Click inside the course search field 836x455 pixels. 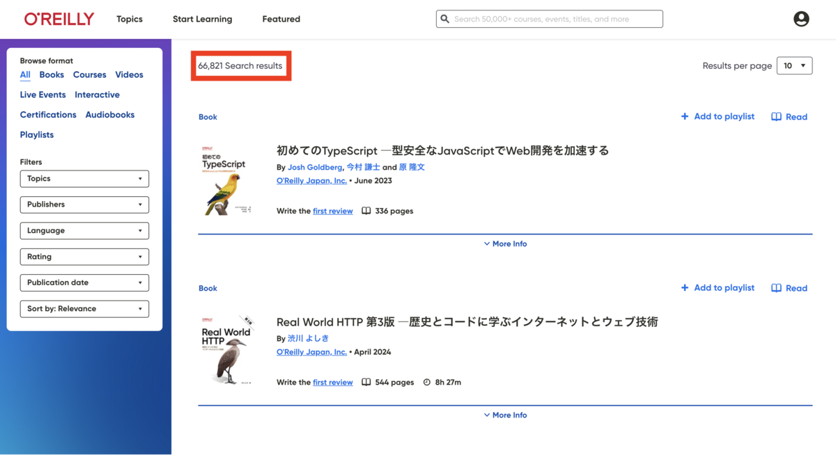click(557, 19)
